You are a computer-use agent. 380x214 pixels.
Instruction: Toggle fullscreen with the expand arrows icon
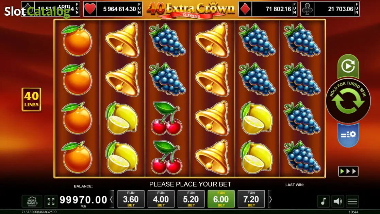point(51,201)
